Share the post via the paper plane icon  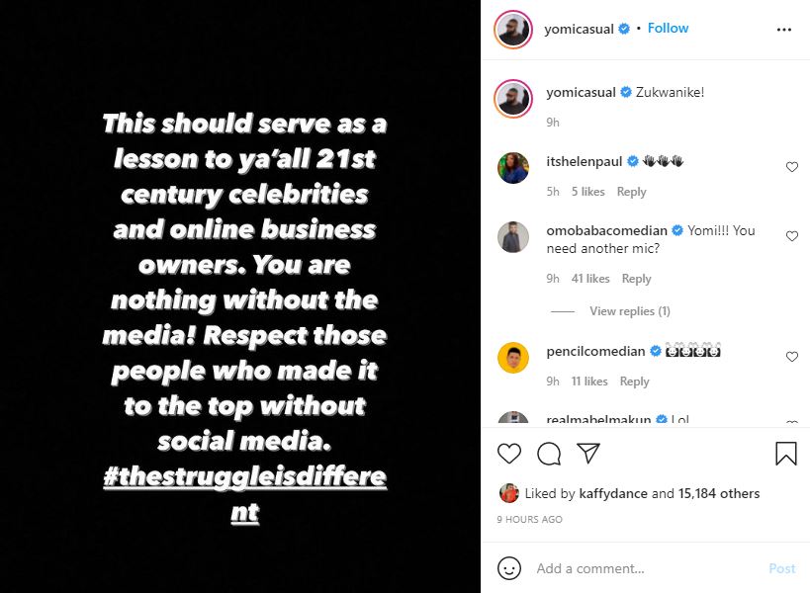(x=588, y=454)
